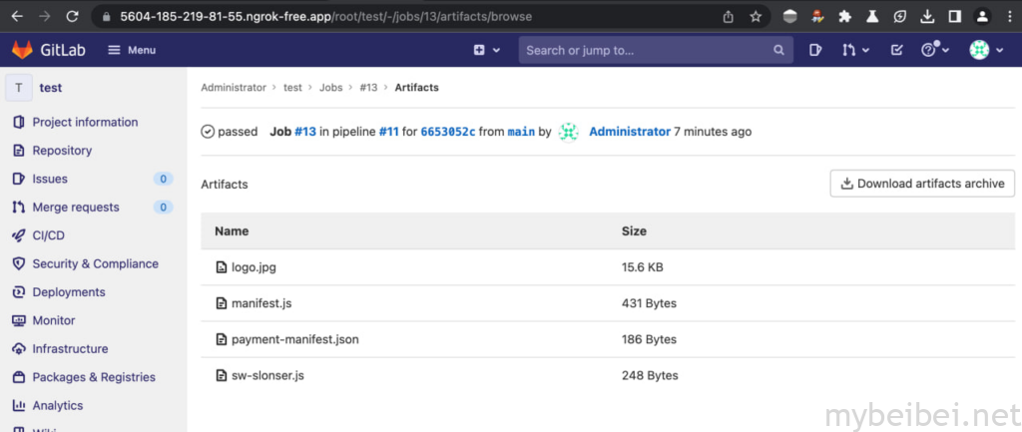Click the search magnifier icon

pos(778,50)
